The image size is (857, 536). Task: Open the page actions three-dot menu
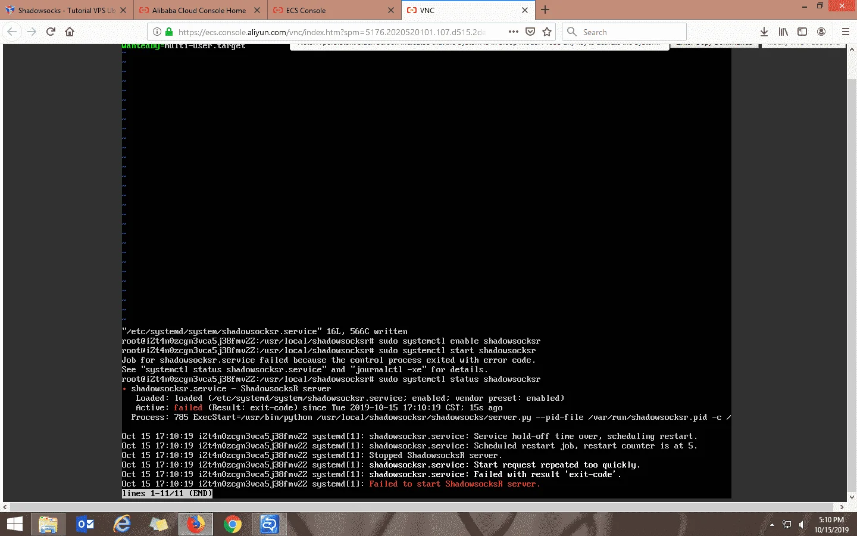pos(513,32)
